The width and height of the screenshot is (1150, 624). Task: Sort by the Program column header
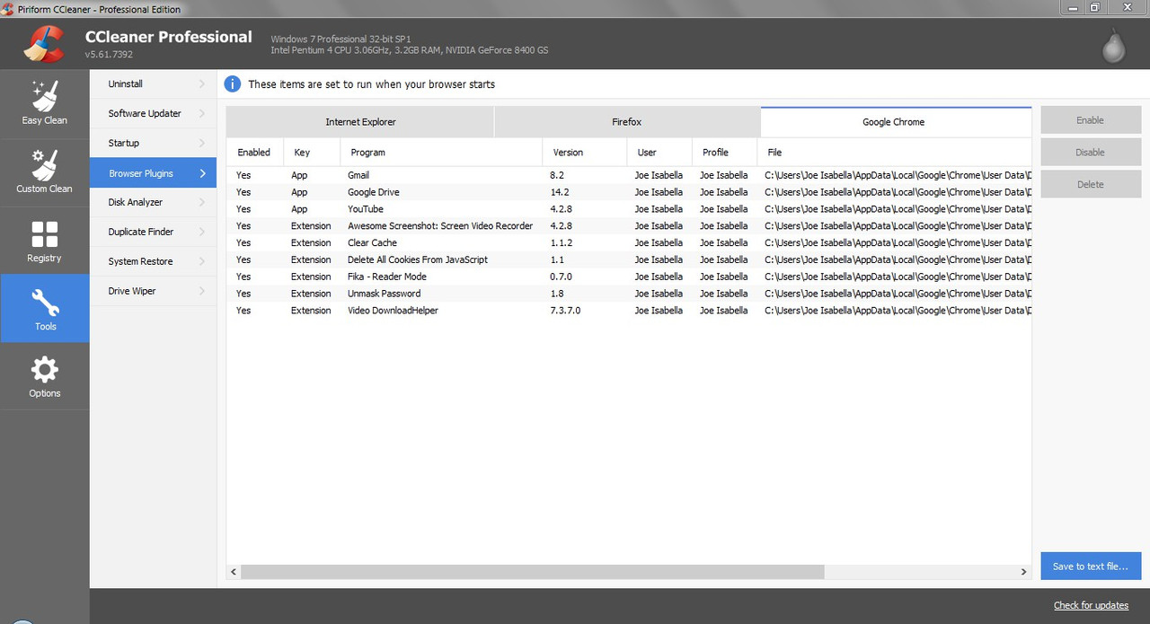[441, 153]
